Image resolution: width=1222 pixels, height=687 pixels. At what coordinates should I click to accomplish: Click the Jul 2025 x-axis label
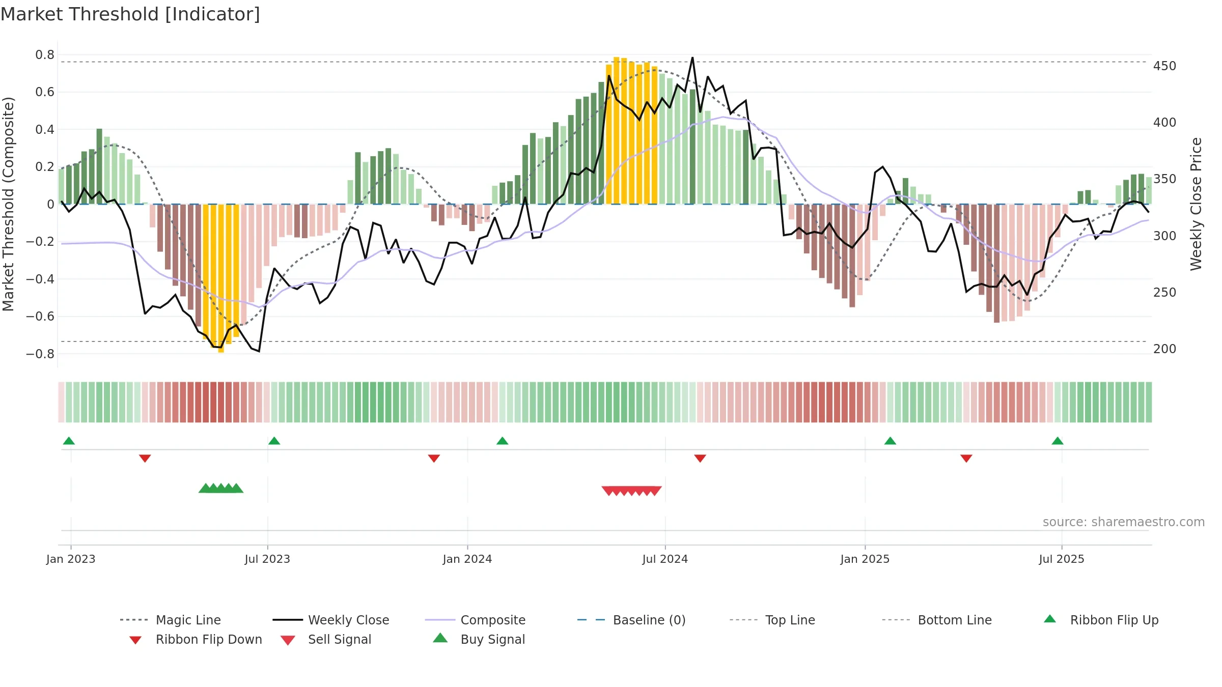1062,559
